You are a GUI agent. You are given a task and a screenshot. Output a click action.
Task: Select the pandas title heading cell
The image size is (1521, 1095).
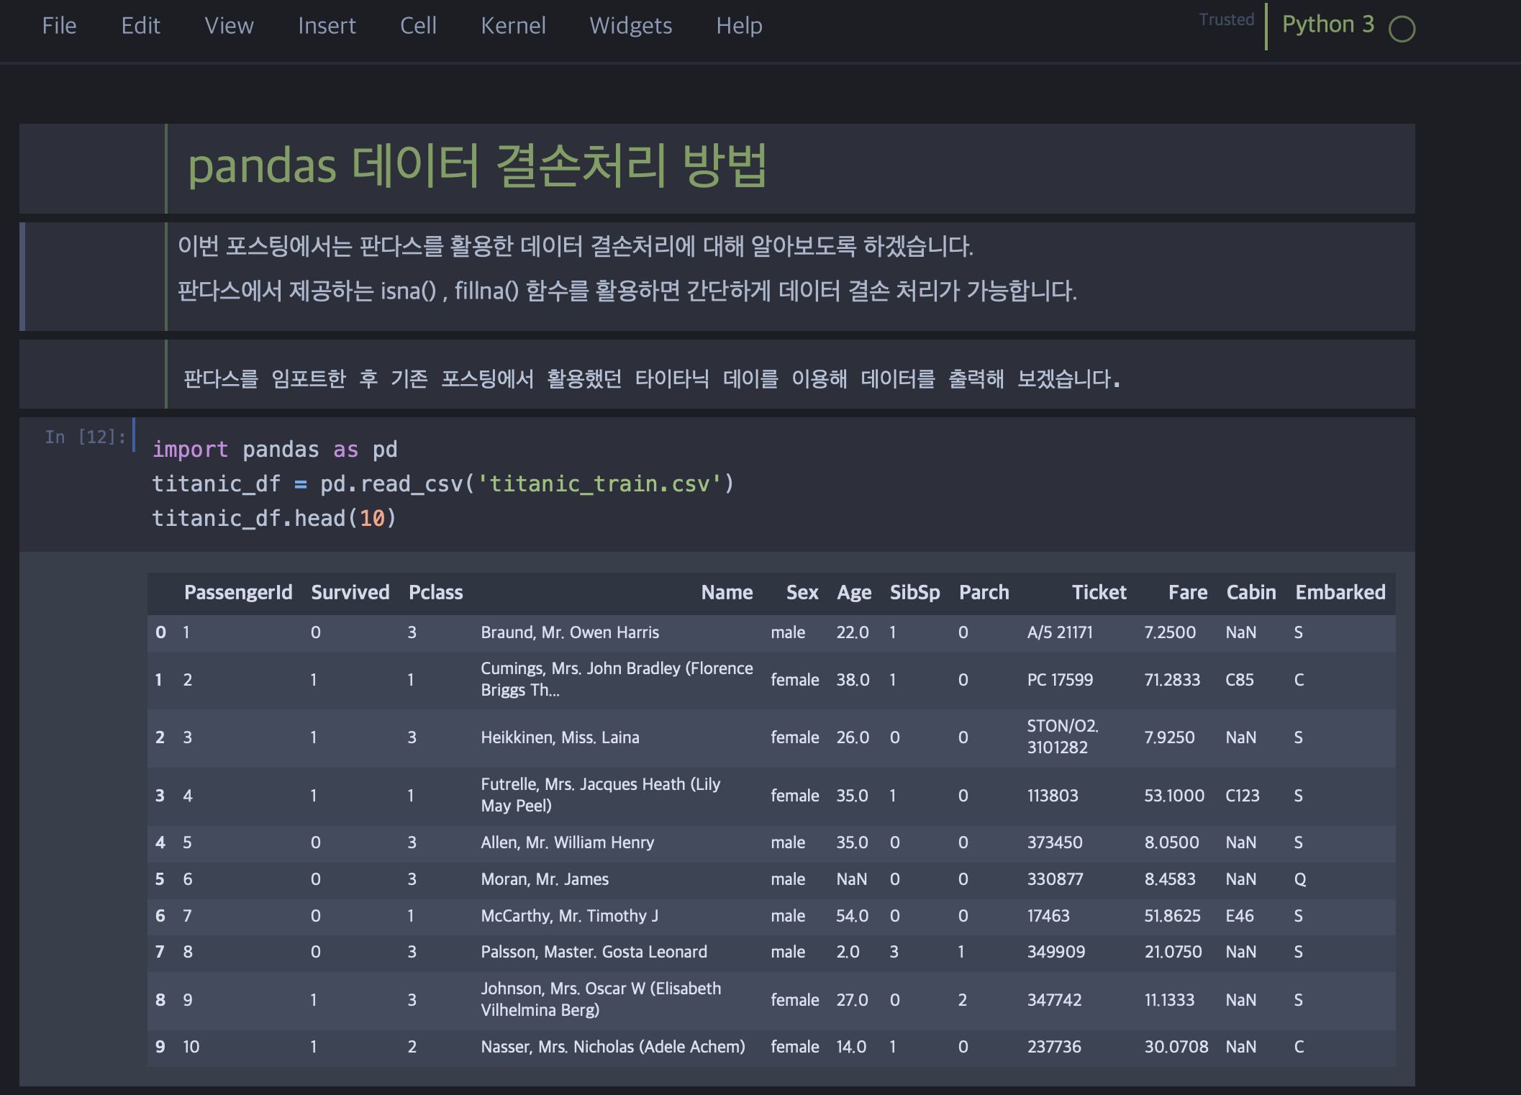coord(476,166)
